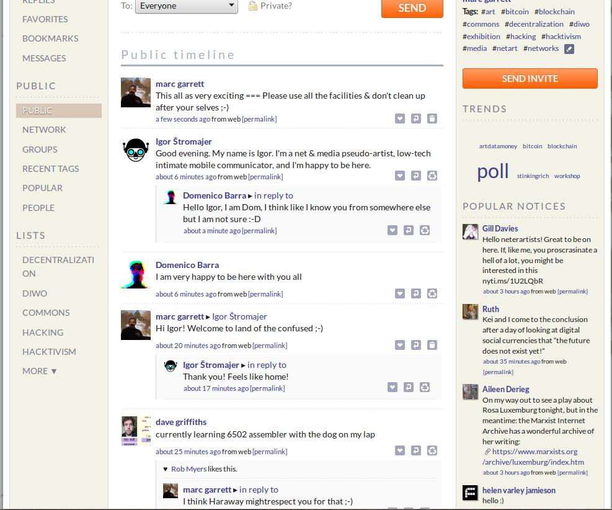612x510 pixels.
Task: Delete marc garrett's 'very exciting' notice
Action: [x=432, y=119]
